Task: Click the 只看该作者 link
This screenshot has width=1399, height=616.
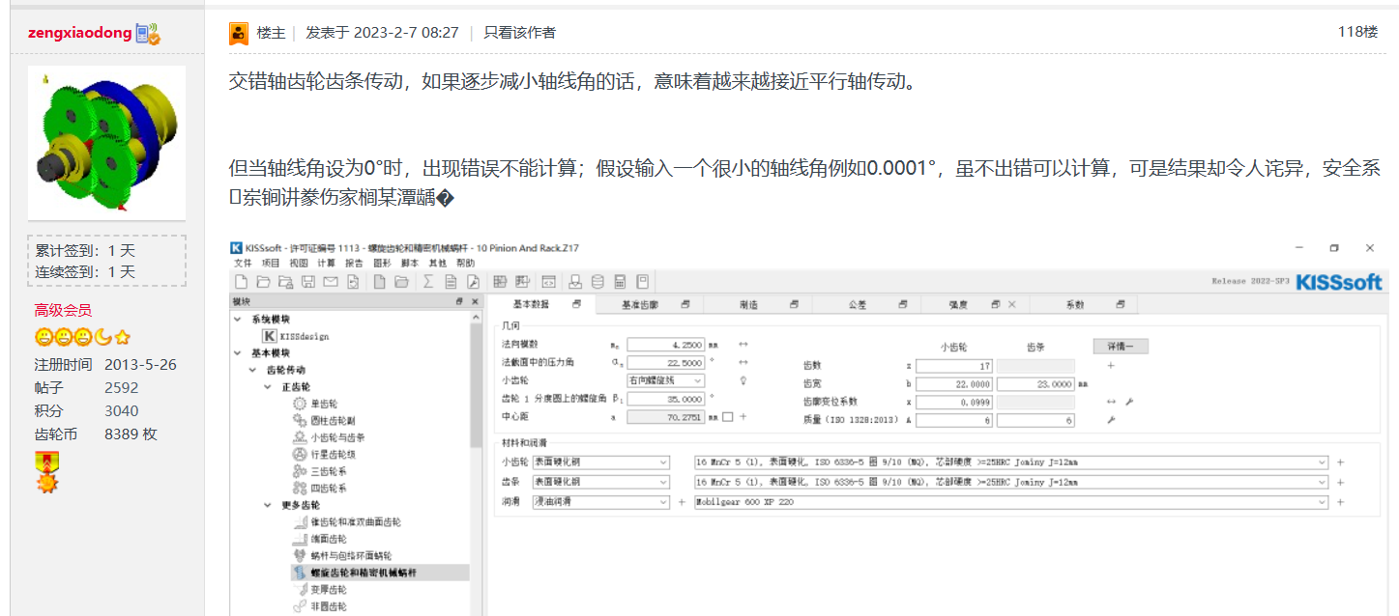Action: (x=520, y=33)
